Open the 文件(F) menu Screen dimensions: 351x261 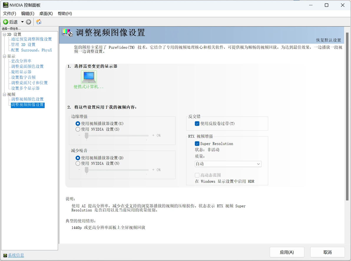point(9,14)
